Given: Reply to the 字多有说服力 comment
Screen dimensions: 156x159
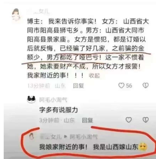Looking at the screenshot, I should click(87, 120).
